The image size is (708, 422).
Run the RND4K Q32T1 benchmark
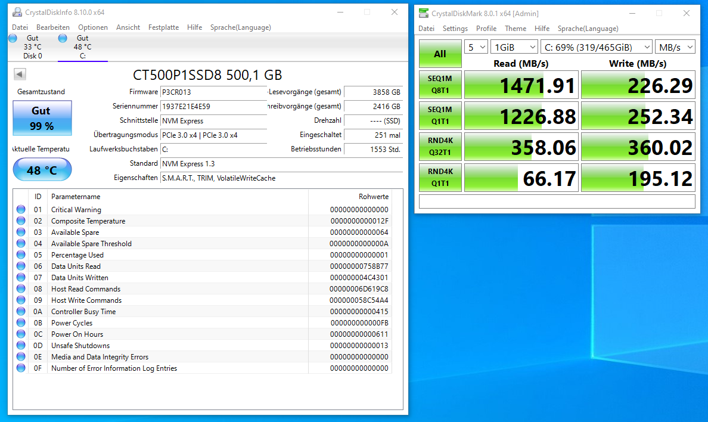pos(440,147)
